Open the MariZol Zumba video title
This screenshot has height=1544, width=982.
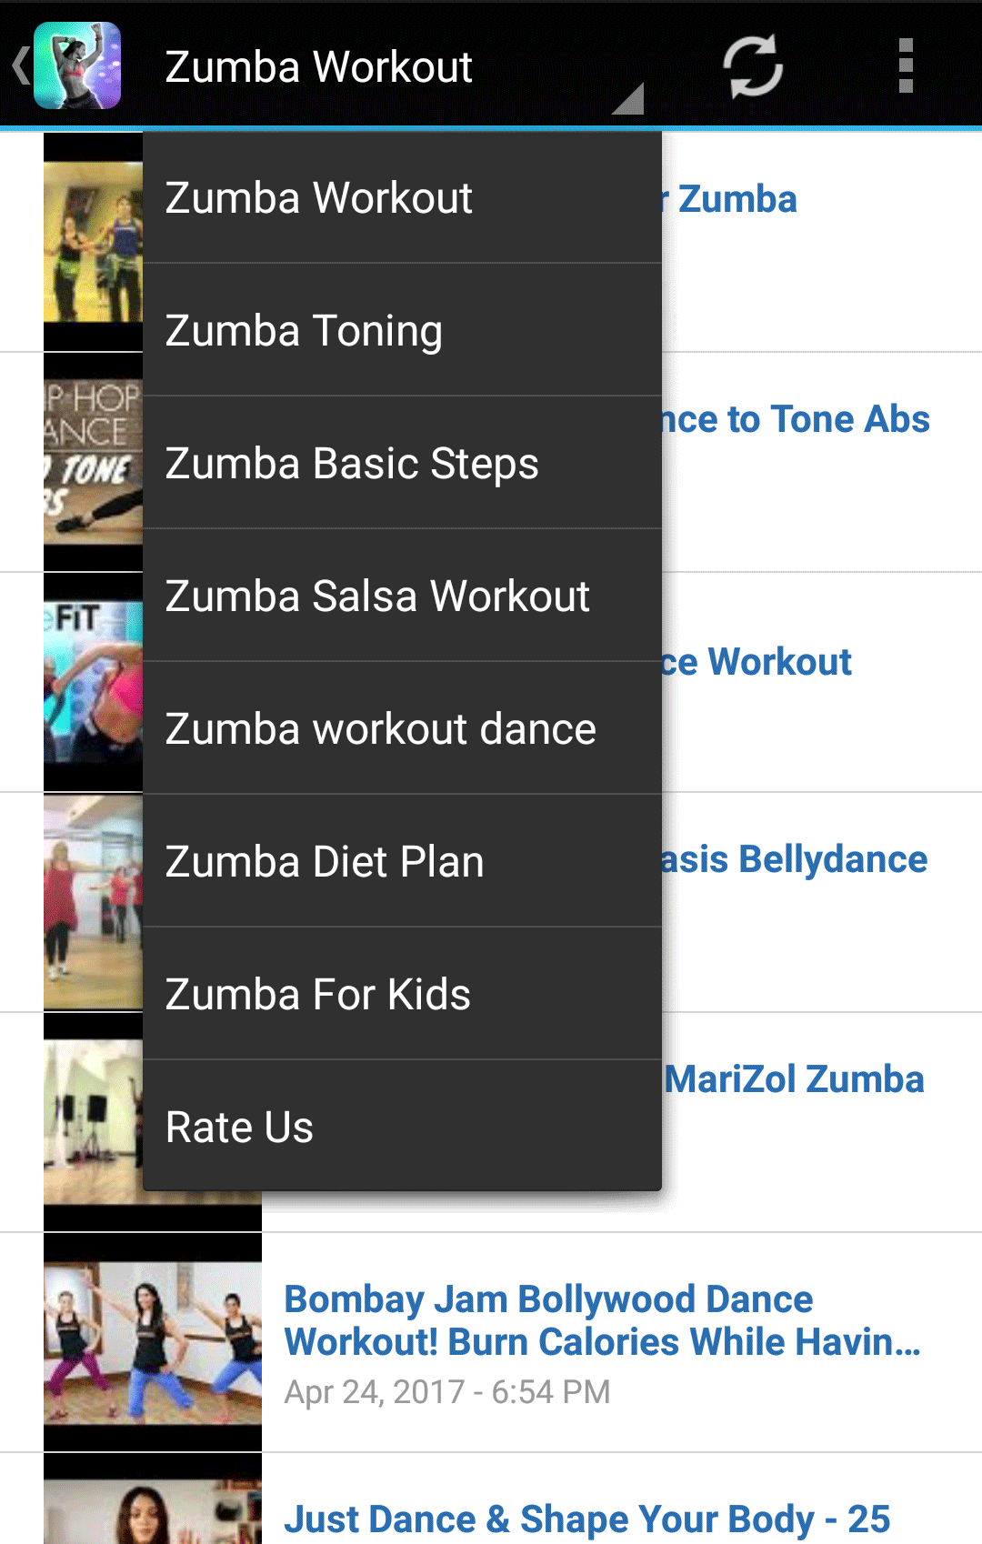point(795,1079)
